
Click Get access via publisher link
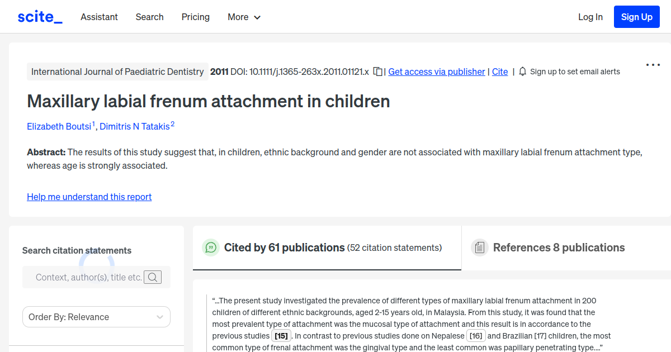click(x=436, y=72)
